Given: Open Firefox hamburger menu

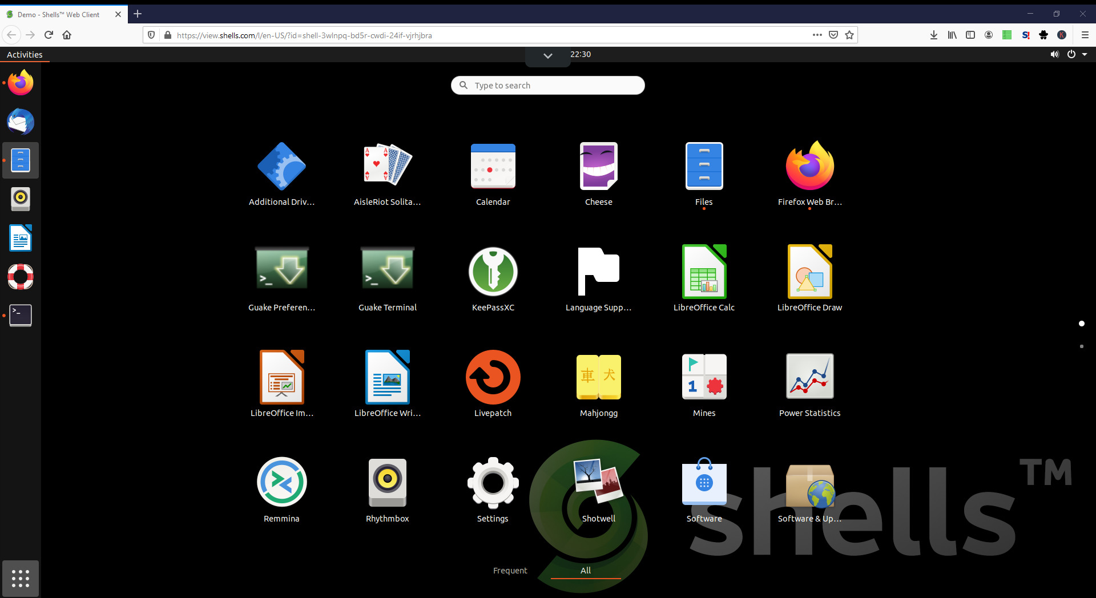Looking at the screenshot, I should tap(1085, 35).
